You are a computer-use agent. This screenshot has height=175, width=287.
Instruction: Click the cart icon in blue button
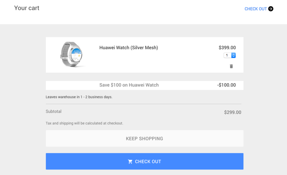[x=130, y=162]
